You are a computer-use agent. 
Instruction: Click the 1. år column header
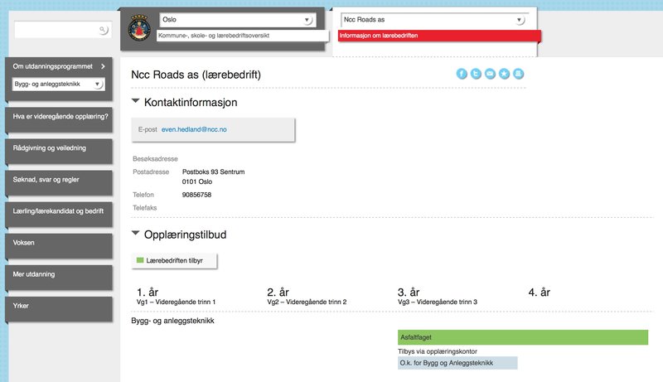pos(148,292)
